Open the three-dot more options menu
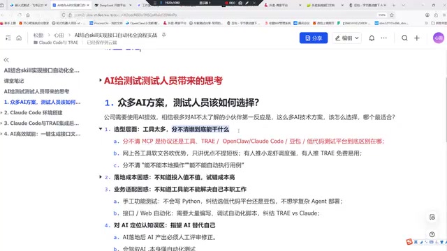The height and width of the screenshot is (251, 447). pyautogui.click(x=384, y=38)
